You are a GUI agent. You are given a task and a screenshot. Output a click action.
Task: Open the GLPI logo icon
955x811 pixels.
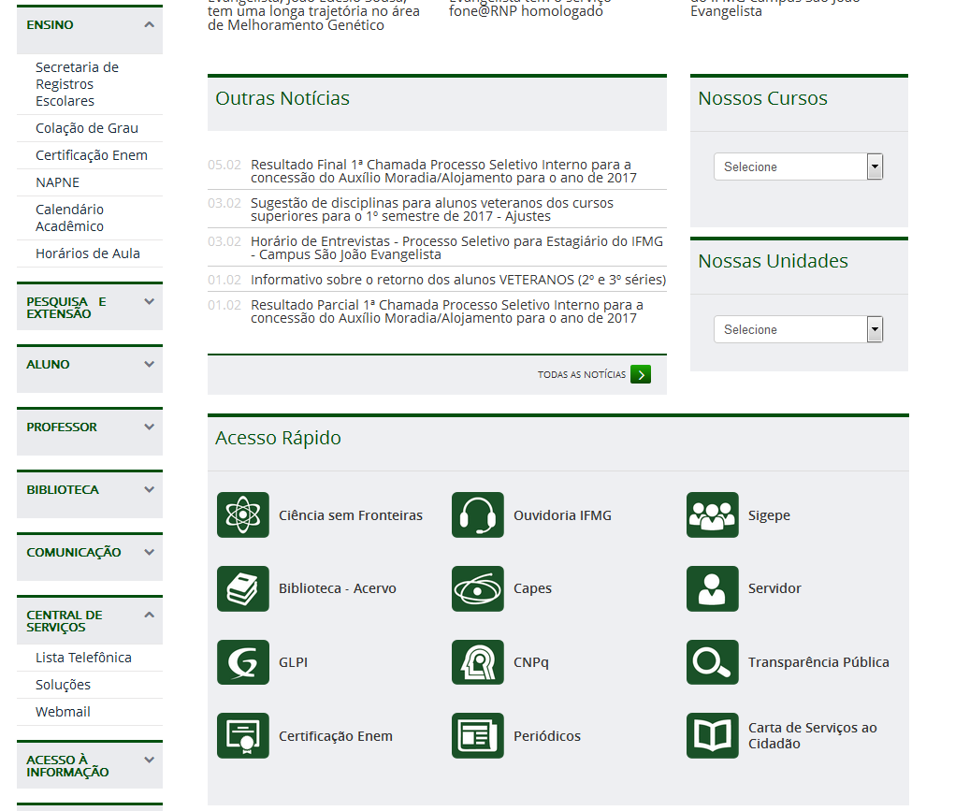[x=243, y=662]
